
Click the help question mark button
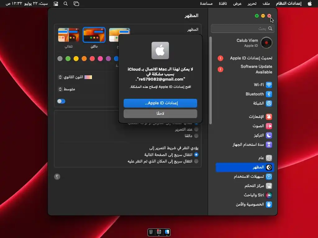click(x=57, y=177)
